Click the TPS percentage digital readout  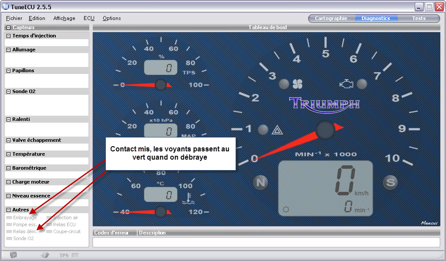tap(161, 67)
